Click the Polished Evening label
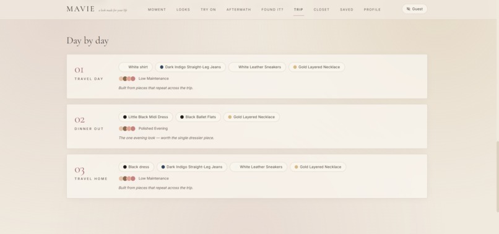499x234 pixels. pyautogui.click(x=153, y=129)
